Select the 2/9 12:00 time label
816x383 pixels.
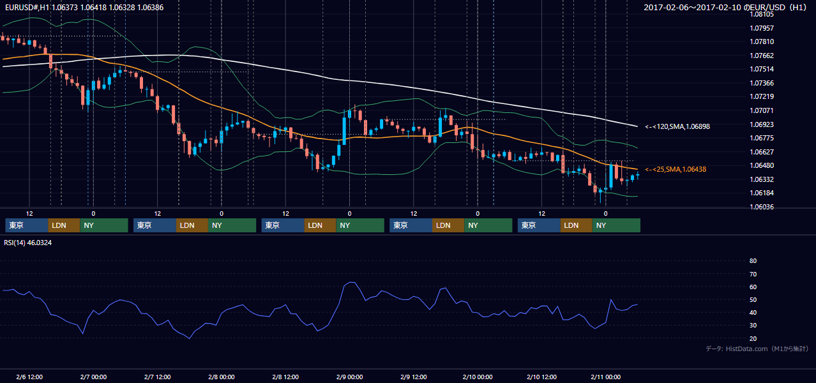tap(413, 377)
